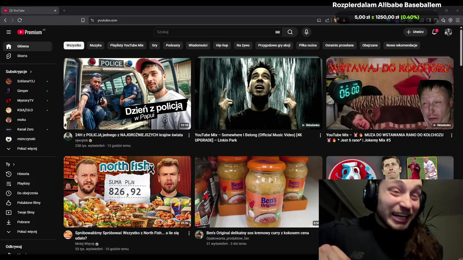Open on-screen keyboard in search box
463x260 pixels.
point(277,32)
